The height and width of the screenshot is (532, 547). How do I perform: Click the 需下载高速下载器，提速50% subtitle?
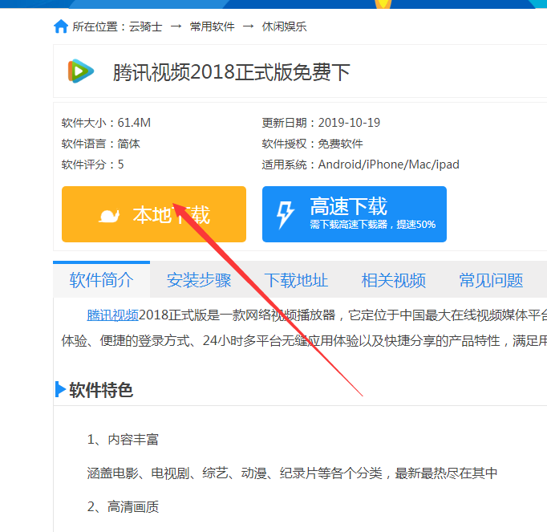[x=373, y=225]
